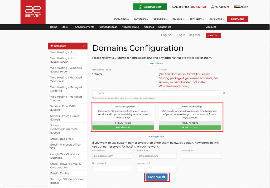
Task: Expand the Account dropdown in the navbar
Action: tap(212, 27)
